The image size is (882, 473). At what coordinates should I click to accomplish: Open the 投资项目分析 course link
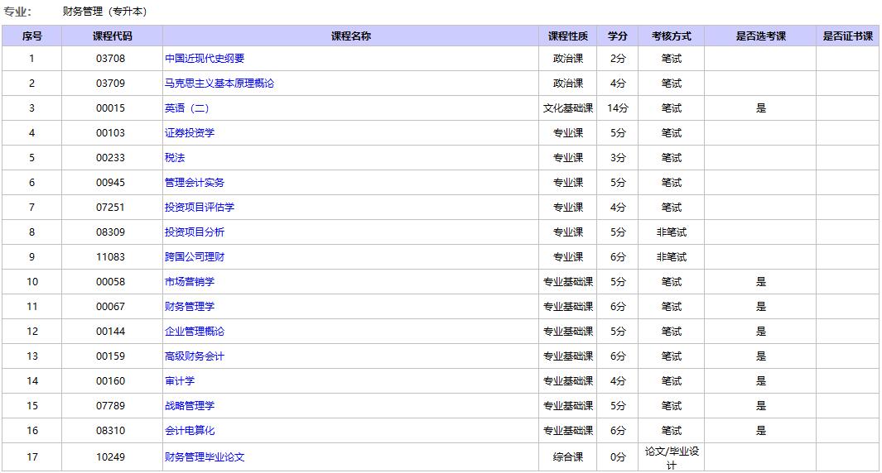pos(195,232)
